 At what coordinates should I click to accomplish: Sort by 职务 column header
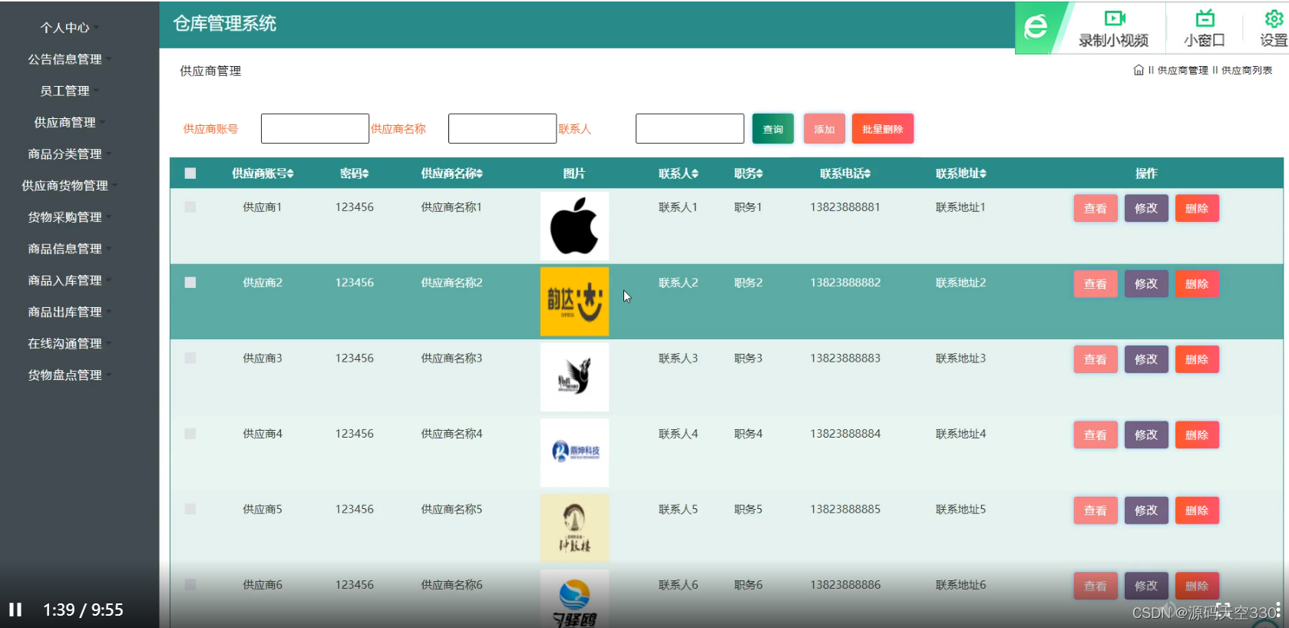point(749,174)
